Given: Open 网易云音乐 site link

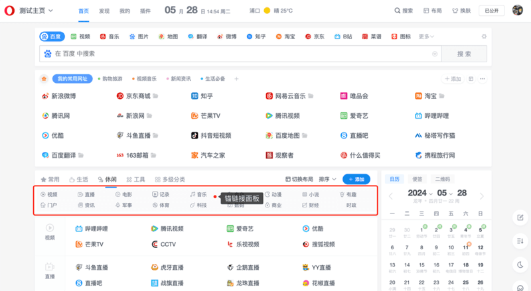Looking at the screenshot, I should 286,96.
